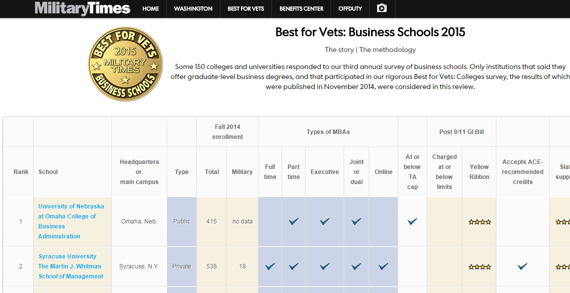Click the University of Nebraska at Omaha link
The height and width of the screenshot is (293, 570).
tap(71, 221)
